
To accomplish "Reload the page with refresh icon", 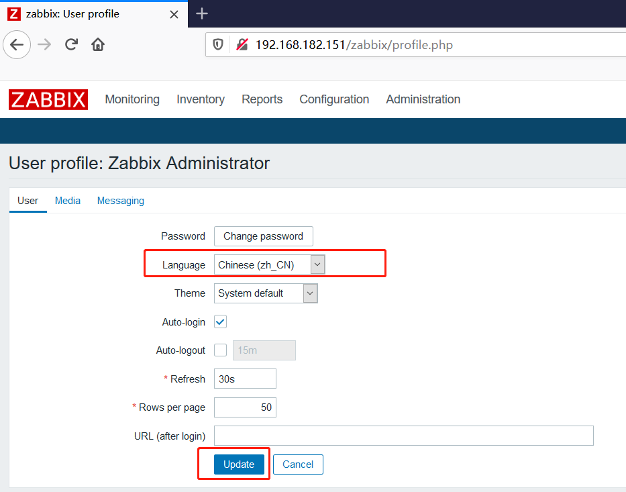I will 71,45.
